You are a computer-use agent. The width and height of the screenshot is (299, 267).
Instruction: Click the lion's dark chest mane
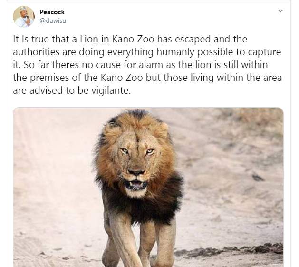(141, 206)
